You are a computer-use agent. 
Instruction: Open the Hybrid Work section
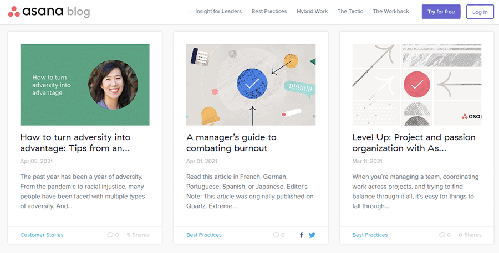click(x=312, y=12)
